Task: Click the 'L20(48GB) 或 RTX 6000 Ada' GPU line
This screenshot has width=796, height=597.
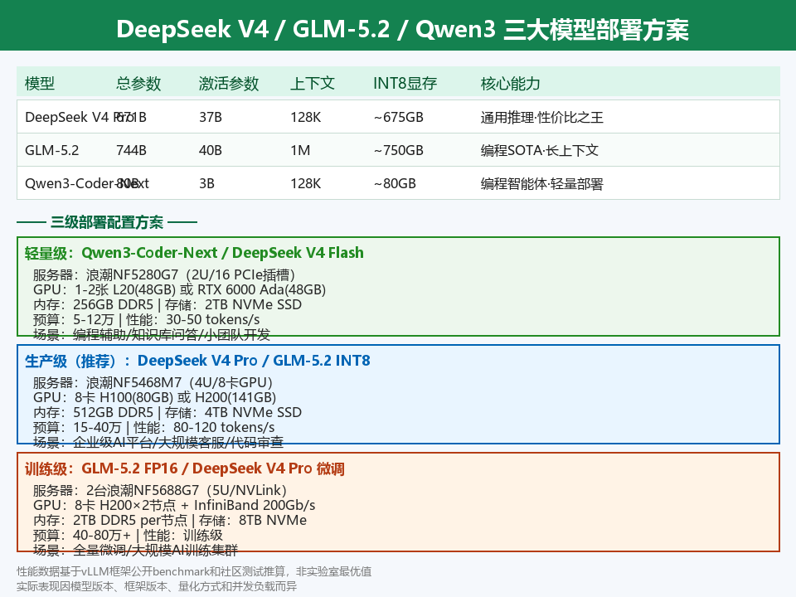Action: point(179,289)
